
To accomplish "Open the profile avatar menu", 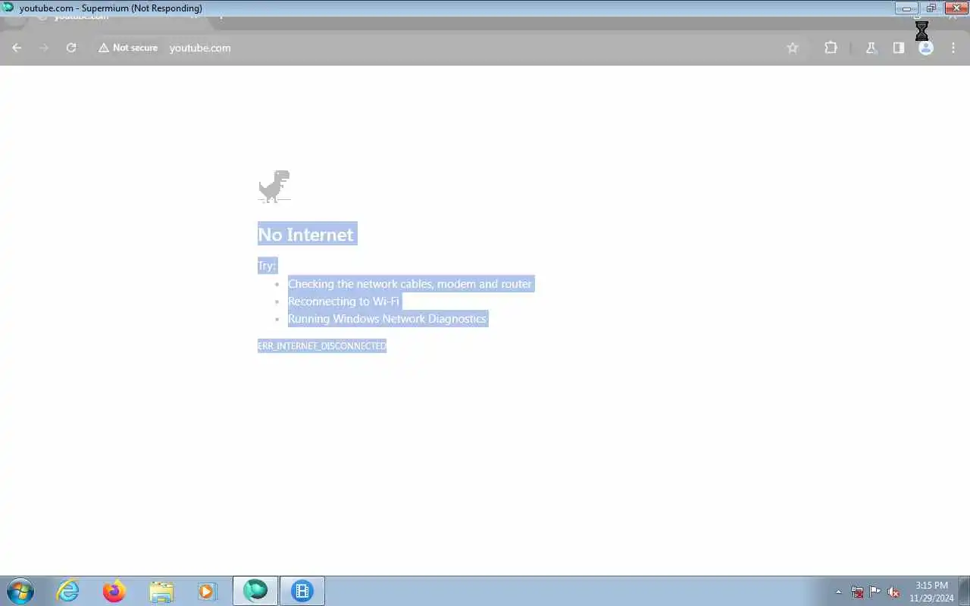I will pyautogui.click(x=926, y=48).
